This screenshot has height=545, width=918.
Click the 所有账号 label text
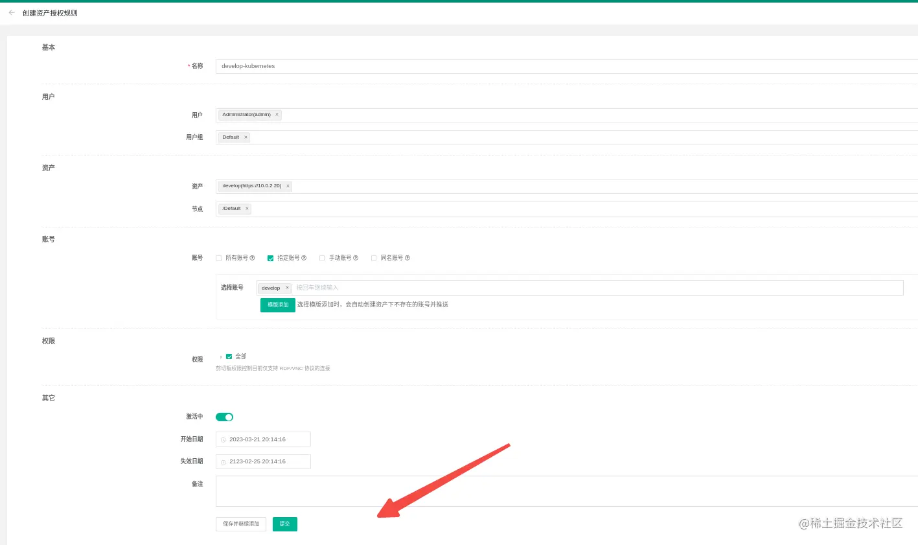(236, 258)
